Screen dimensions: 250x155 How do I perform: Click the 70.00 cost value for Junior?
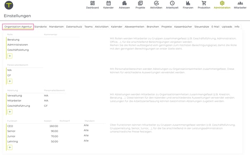55,136
